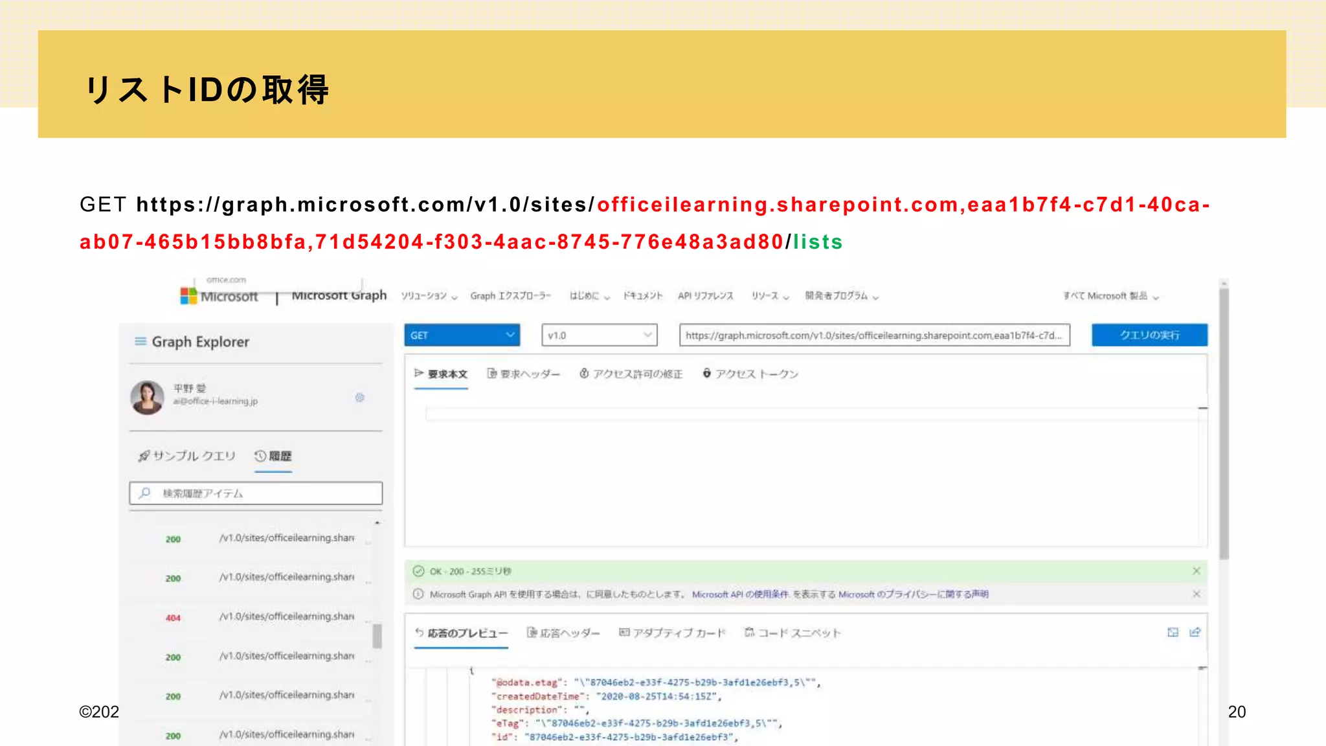Expand the リソース menu
Screen dimensions: 1326x746
pos(770,296)
